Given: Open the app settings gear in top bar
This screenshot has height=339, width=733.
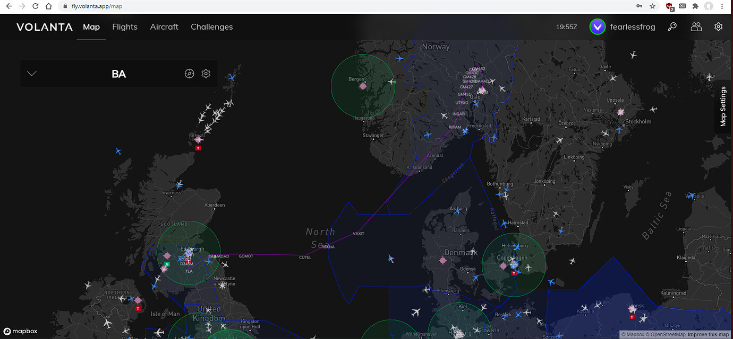Looking at the screenshot, I should (718, 26).
